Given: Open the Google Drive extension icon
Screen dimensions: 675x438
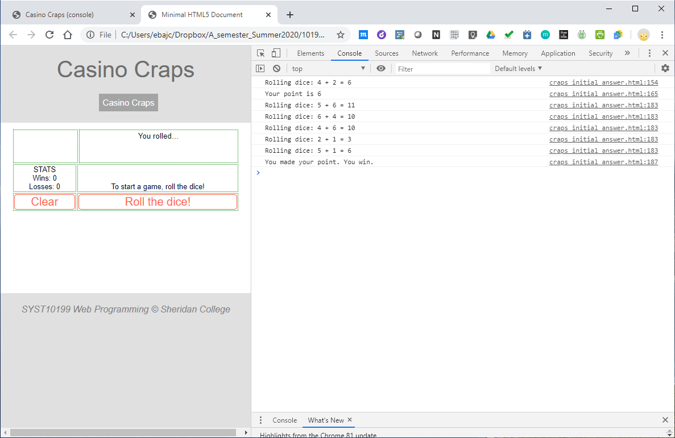Looking at the screenshot, I should tap(491, 35).
